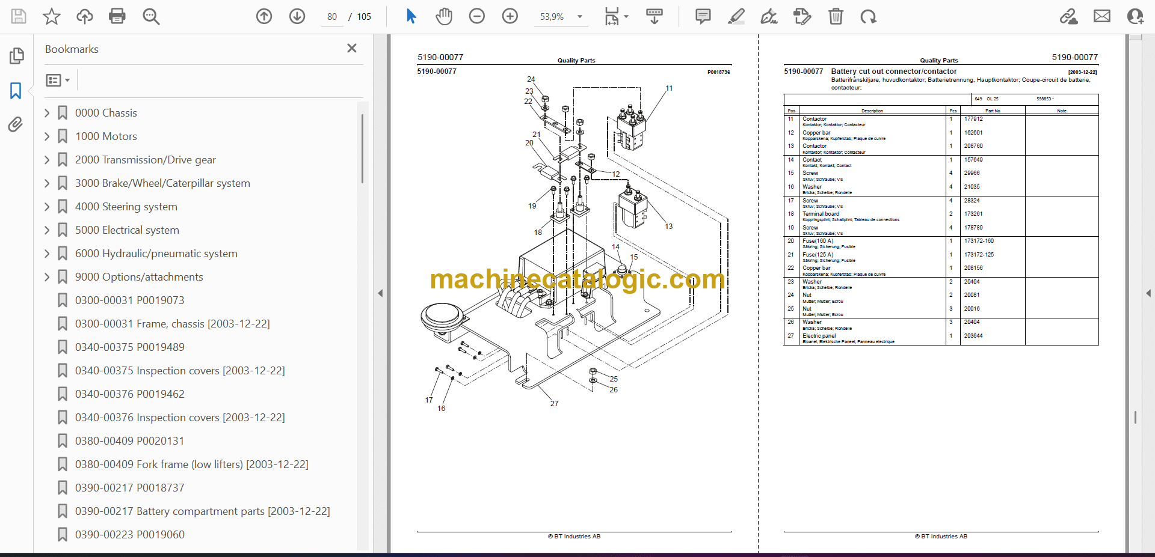Open the find text search tool
1155x557 pixels.
151,16
